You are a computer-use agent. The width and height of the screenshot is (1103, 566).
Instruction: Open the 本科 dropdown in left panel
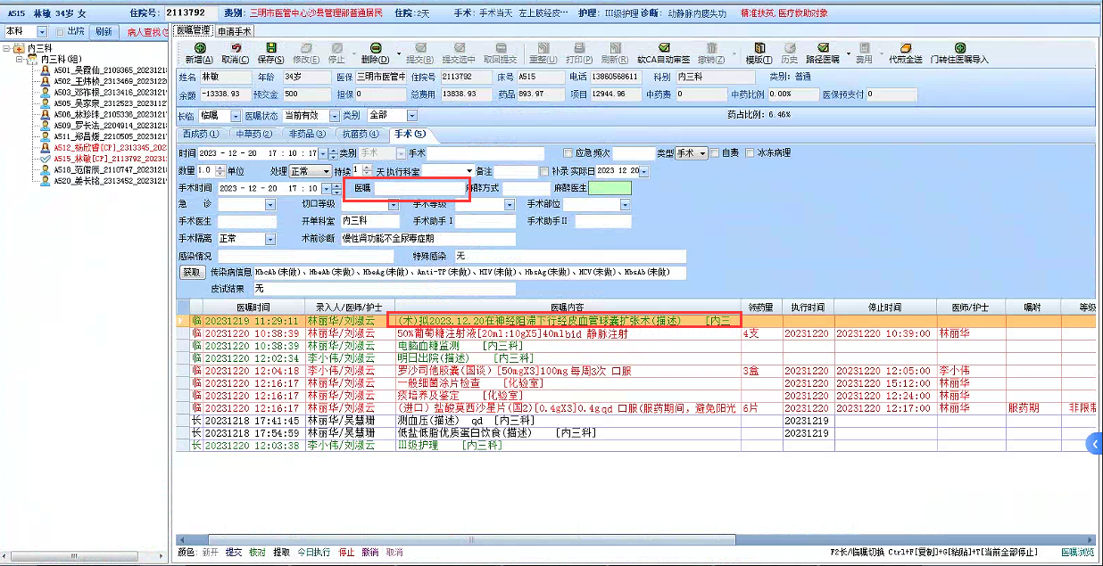point(44,31)
